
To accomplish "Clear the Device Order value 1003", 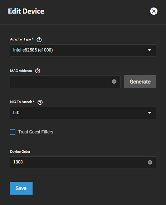I will point(150,162).
